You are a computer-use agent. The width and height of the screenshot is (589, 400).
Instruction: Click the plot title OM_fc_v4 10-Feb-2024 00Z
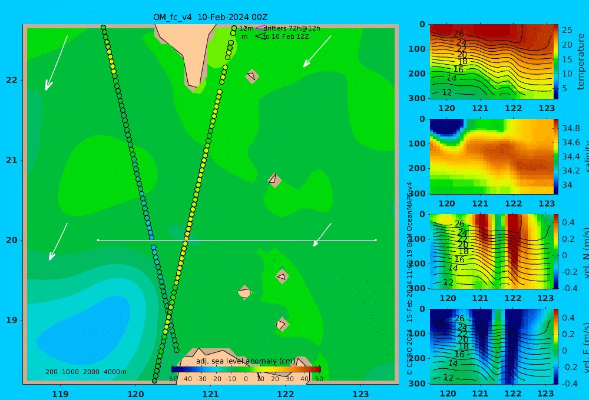210,17
